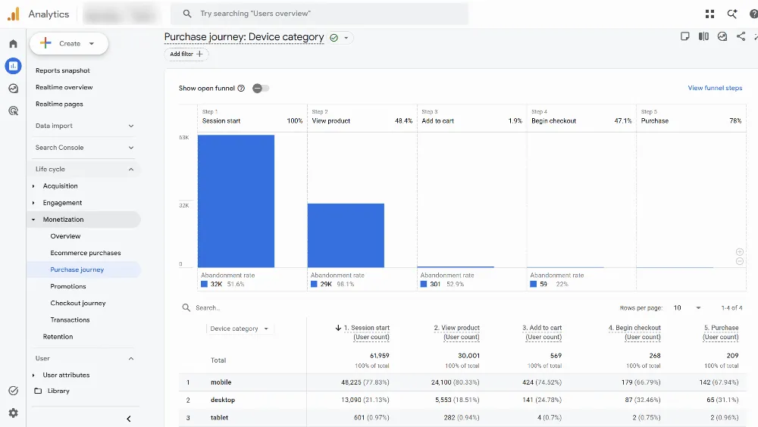Open Ecommerce purchases report
The height and width of the screenshot is (427, 758).
(x=86, y=253)
